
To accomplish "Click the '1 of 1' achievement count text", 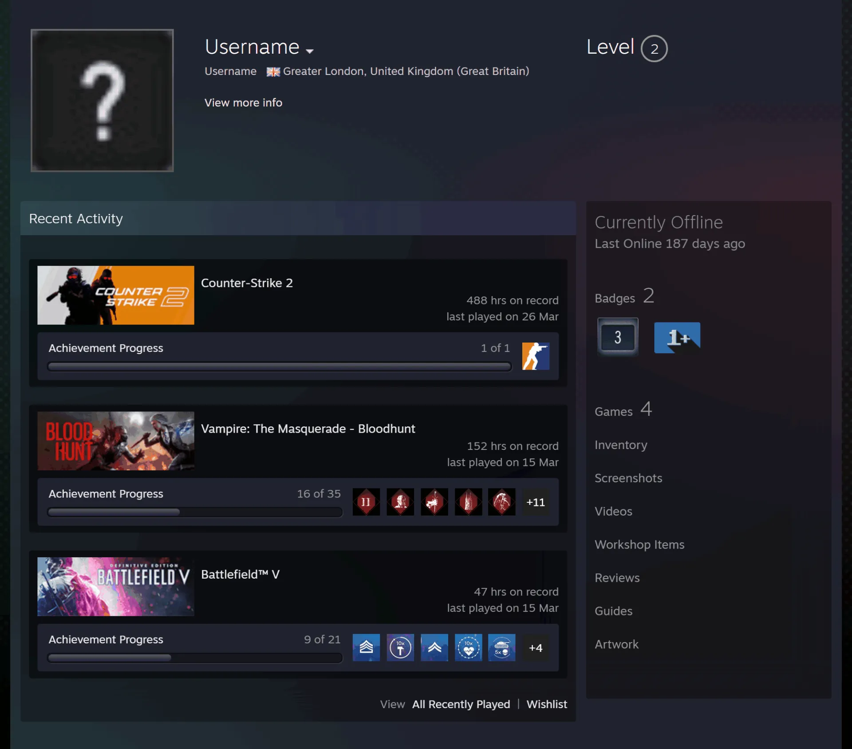I will [495, 348].
